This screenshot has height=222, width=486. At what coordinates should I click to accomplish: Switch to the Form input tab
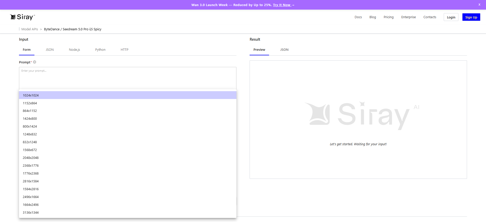27,50
